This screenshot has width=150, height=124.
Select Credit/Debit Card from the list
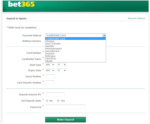(x=75, y=39)
